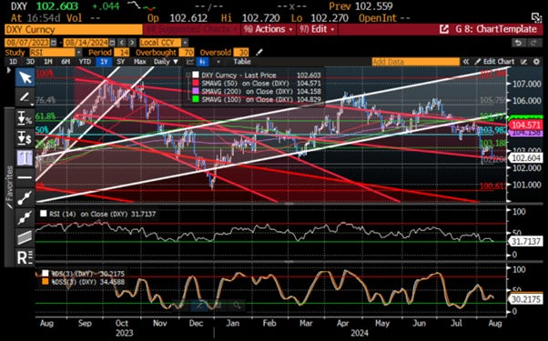Click the pop-out icon beside ChartTemplate
Viewport: 548px width, 341px height.
click(x=444, y=29)
